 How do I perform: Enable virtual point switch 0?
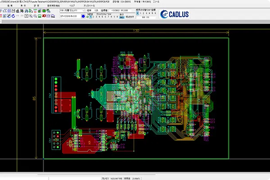tap(137, 13)
